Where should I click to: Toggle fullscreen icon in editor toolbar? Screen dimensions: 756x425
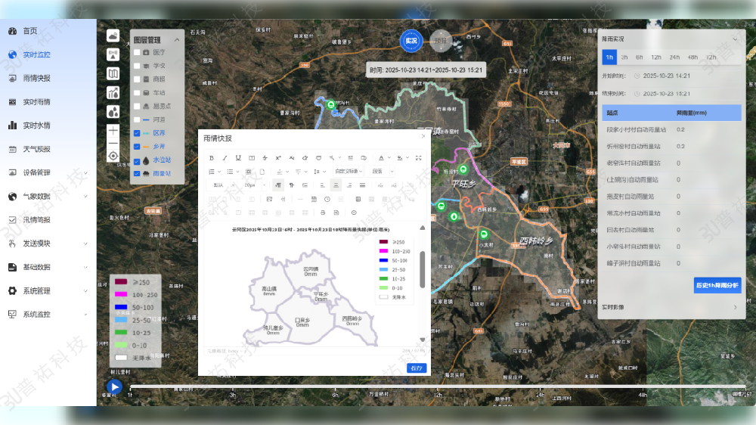coord(419,158)
